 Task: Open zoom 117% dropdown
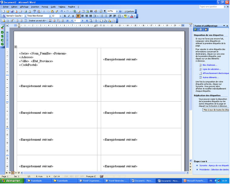pos(117,11)
